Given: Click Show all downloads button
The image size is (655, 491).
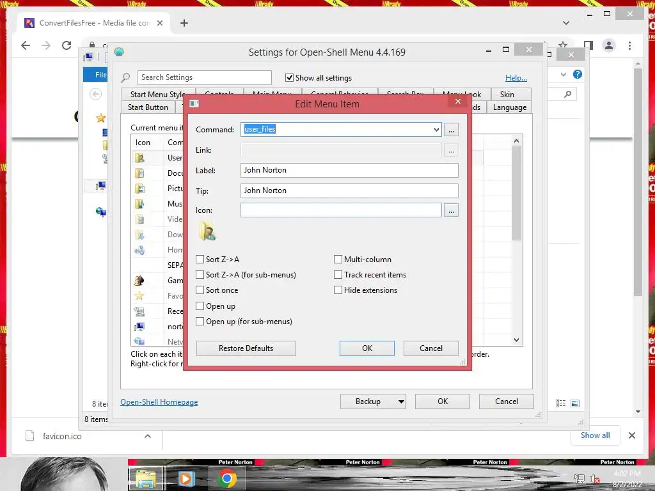Looking at the screenshot, I should tap(595, 435).
